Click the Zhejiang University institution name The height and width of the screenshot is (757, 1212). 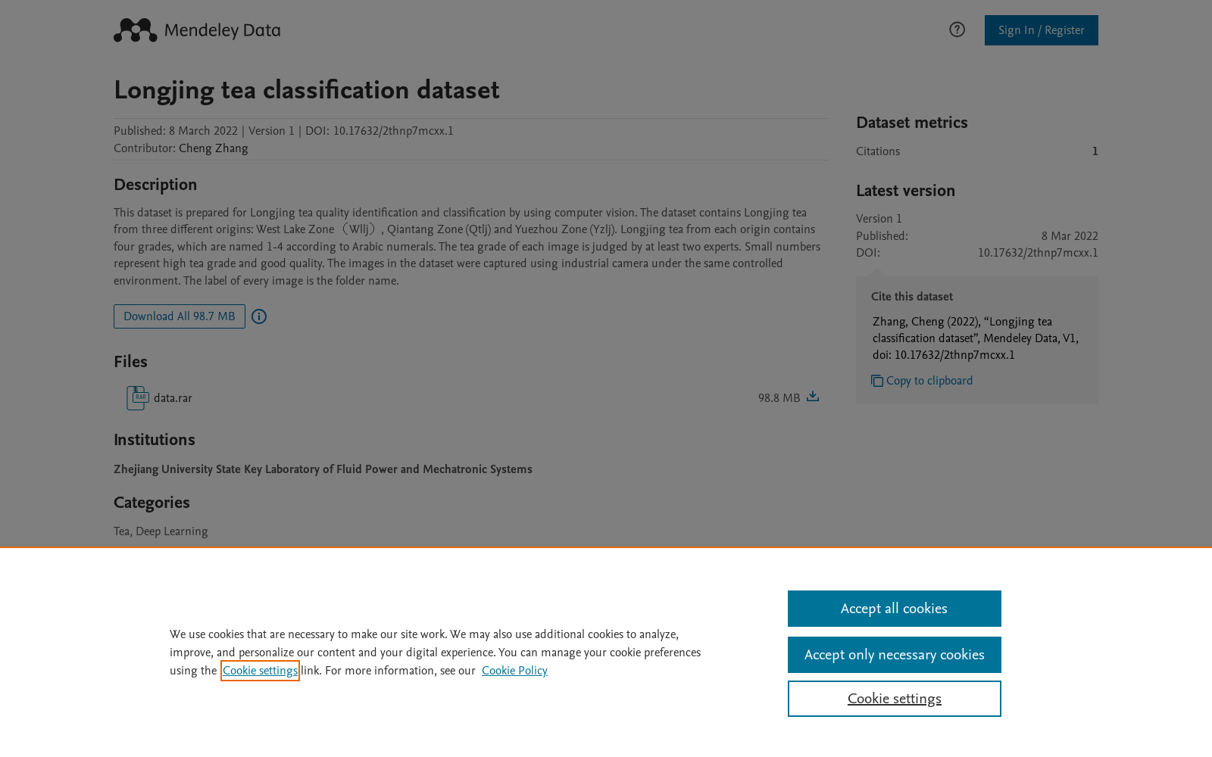pos(323,469)
